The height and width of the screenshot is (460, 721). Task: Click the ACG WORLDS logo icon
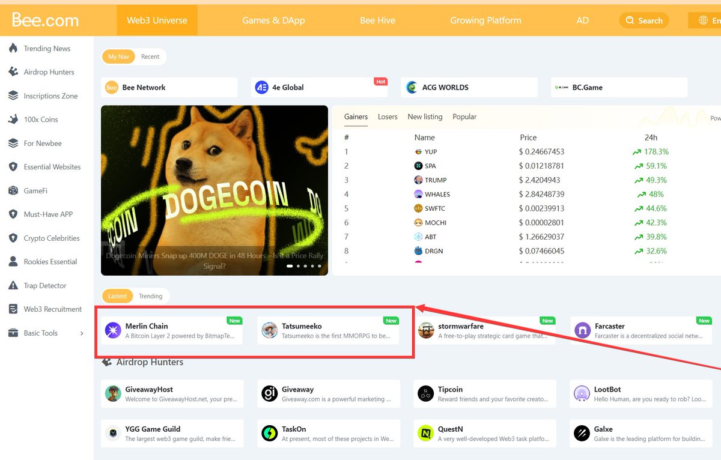pos(412,88)
